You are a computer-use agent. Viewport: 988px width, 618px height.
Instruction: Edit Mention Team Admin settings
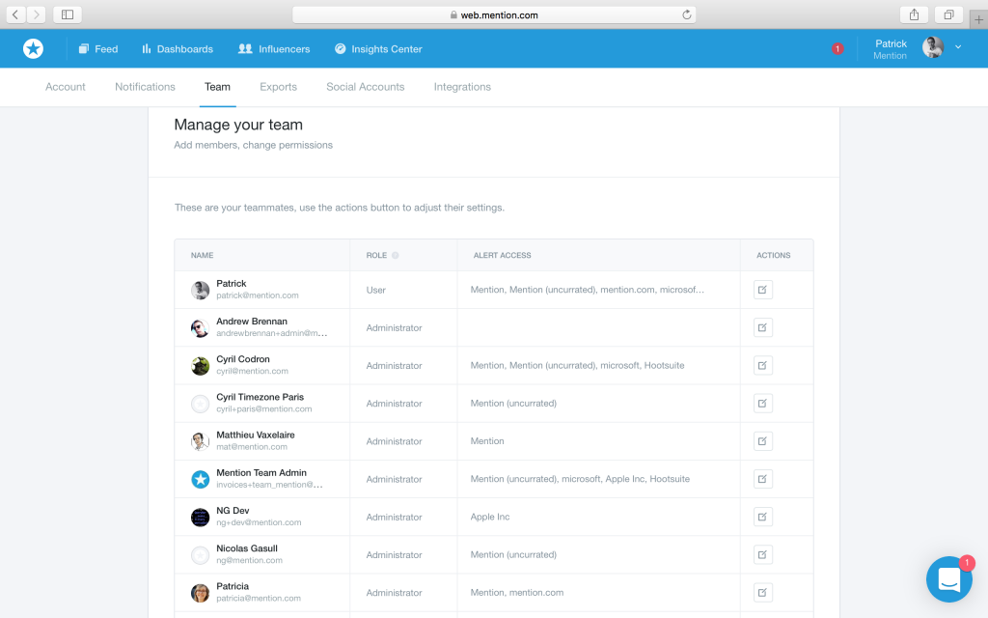point(762,479)
